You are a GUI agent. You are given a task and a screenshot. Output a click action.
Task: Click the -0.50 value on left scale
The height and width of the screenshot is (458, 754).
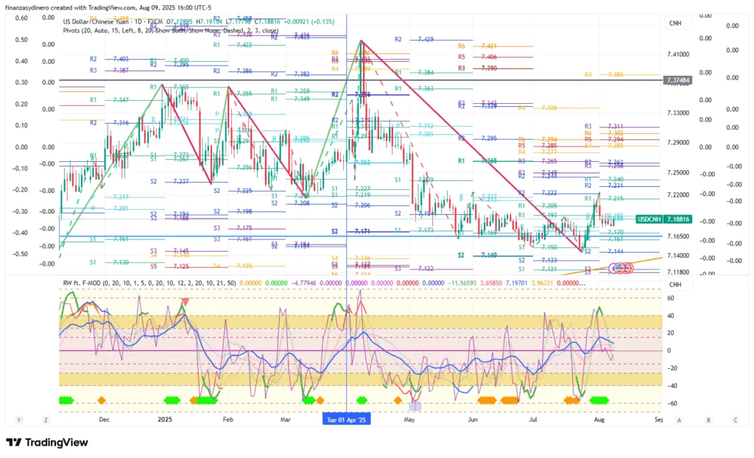pyautogui.click(x=20, y=253)
